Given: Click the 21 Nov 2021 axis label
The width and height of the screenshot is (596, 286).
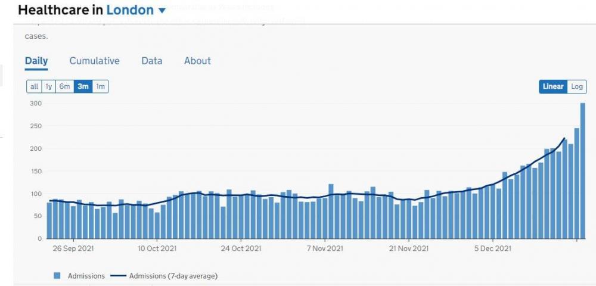Looking at the screenshot, I should (409, 249).
